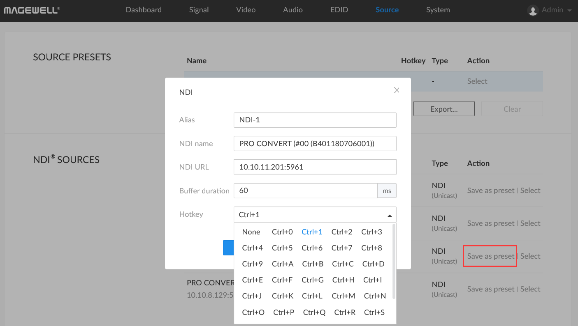Pick the Ctrl+4 hotkey option
The width and height of the screenshot is (578, 326).
click(x=253, y=248)
